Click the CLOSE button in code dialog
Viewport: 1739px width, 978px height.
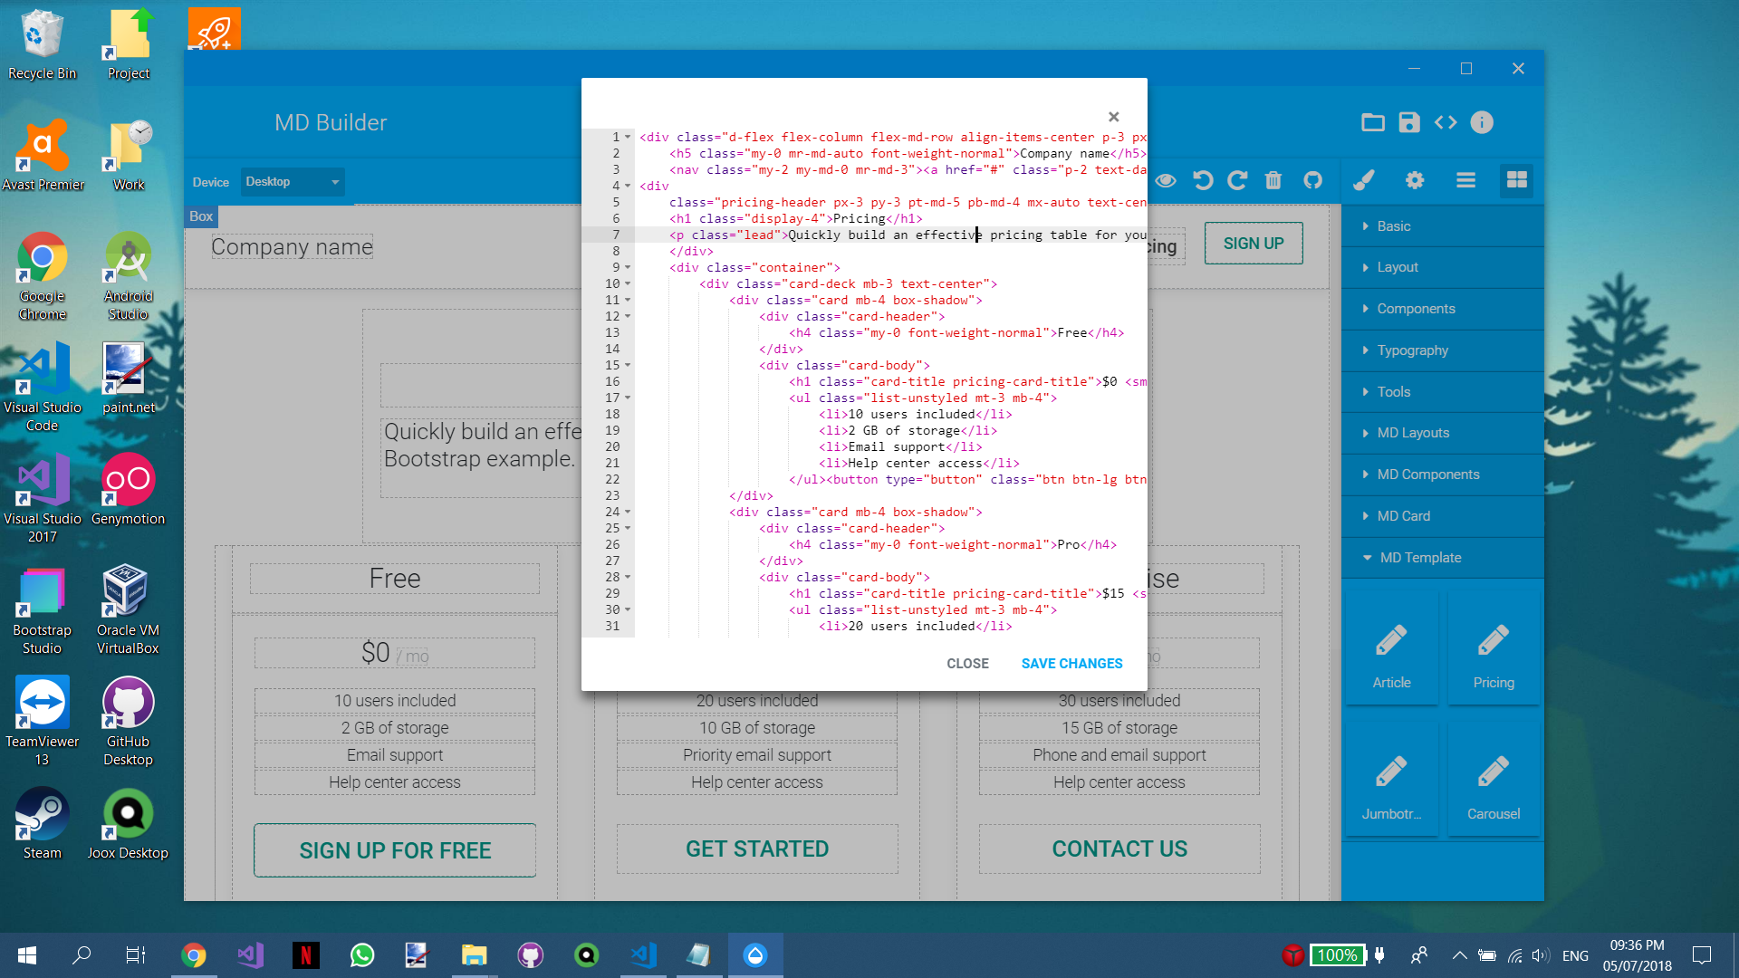click(x=967, y=663)
